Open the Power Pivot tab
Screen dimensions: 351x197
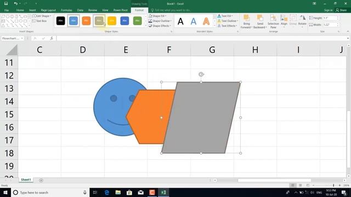click(121, 10)
